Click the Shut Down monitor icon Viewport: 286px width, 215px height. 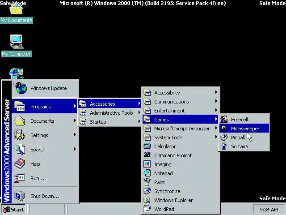click(x=20, y=196)
